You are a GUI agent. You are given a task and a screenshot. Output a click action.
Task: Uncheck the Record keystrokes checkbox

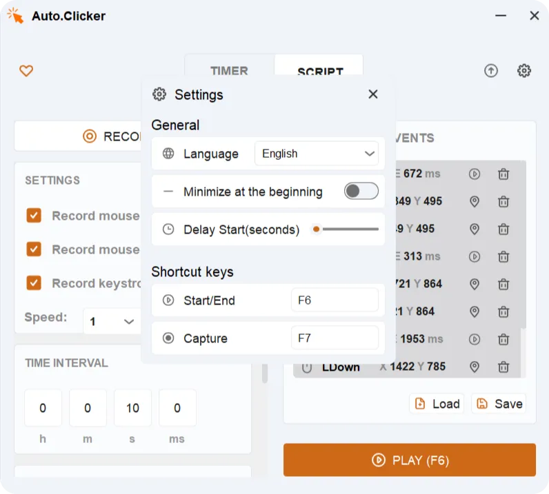pos(34,283)
